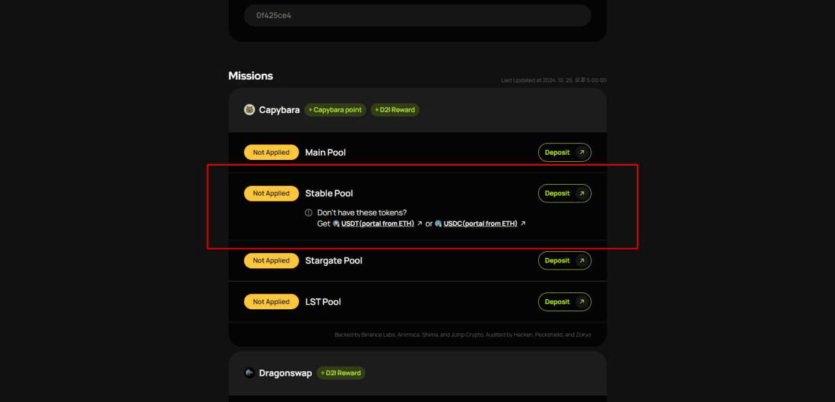Click the arrow icon in Main Pool Deposit
This screenshot has width=835, height=402.
coord(582,152)
